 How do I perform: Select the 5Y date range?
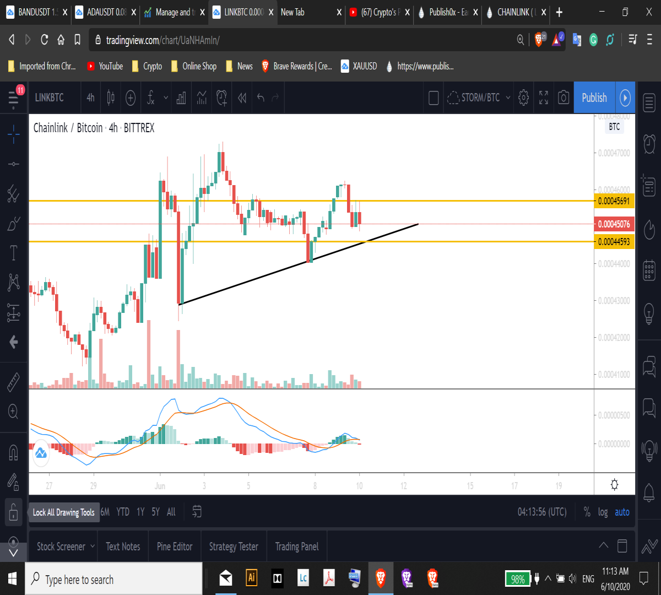[x=156, y=512]
